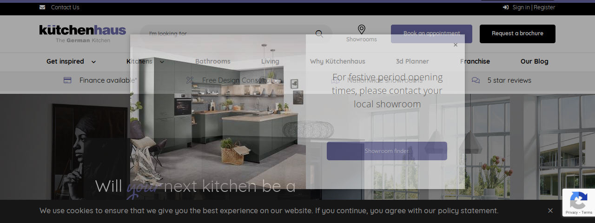
Task: Open the Get inspired menu item
Action: click(65, 61)
